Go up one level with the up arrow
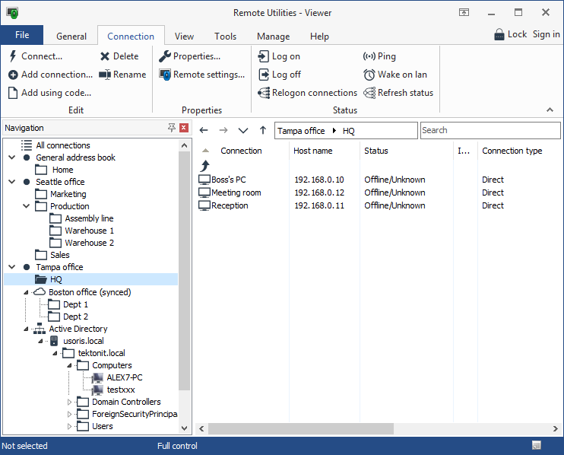564x455 pixels. (263, 130)
